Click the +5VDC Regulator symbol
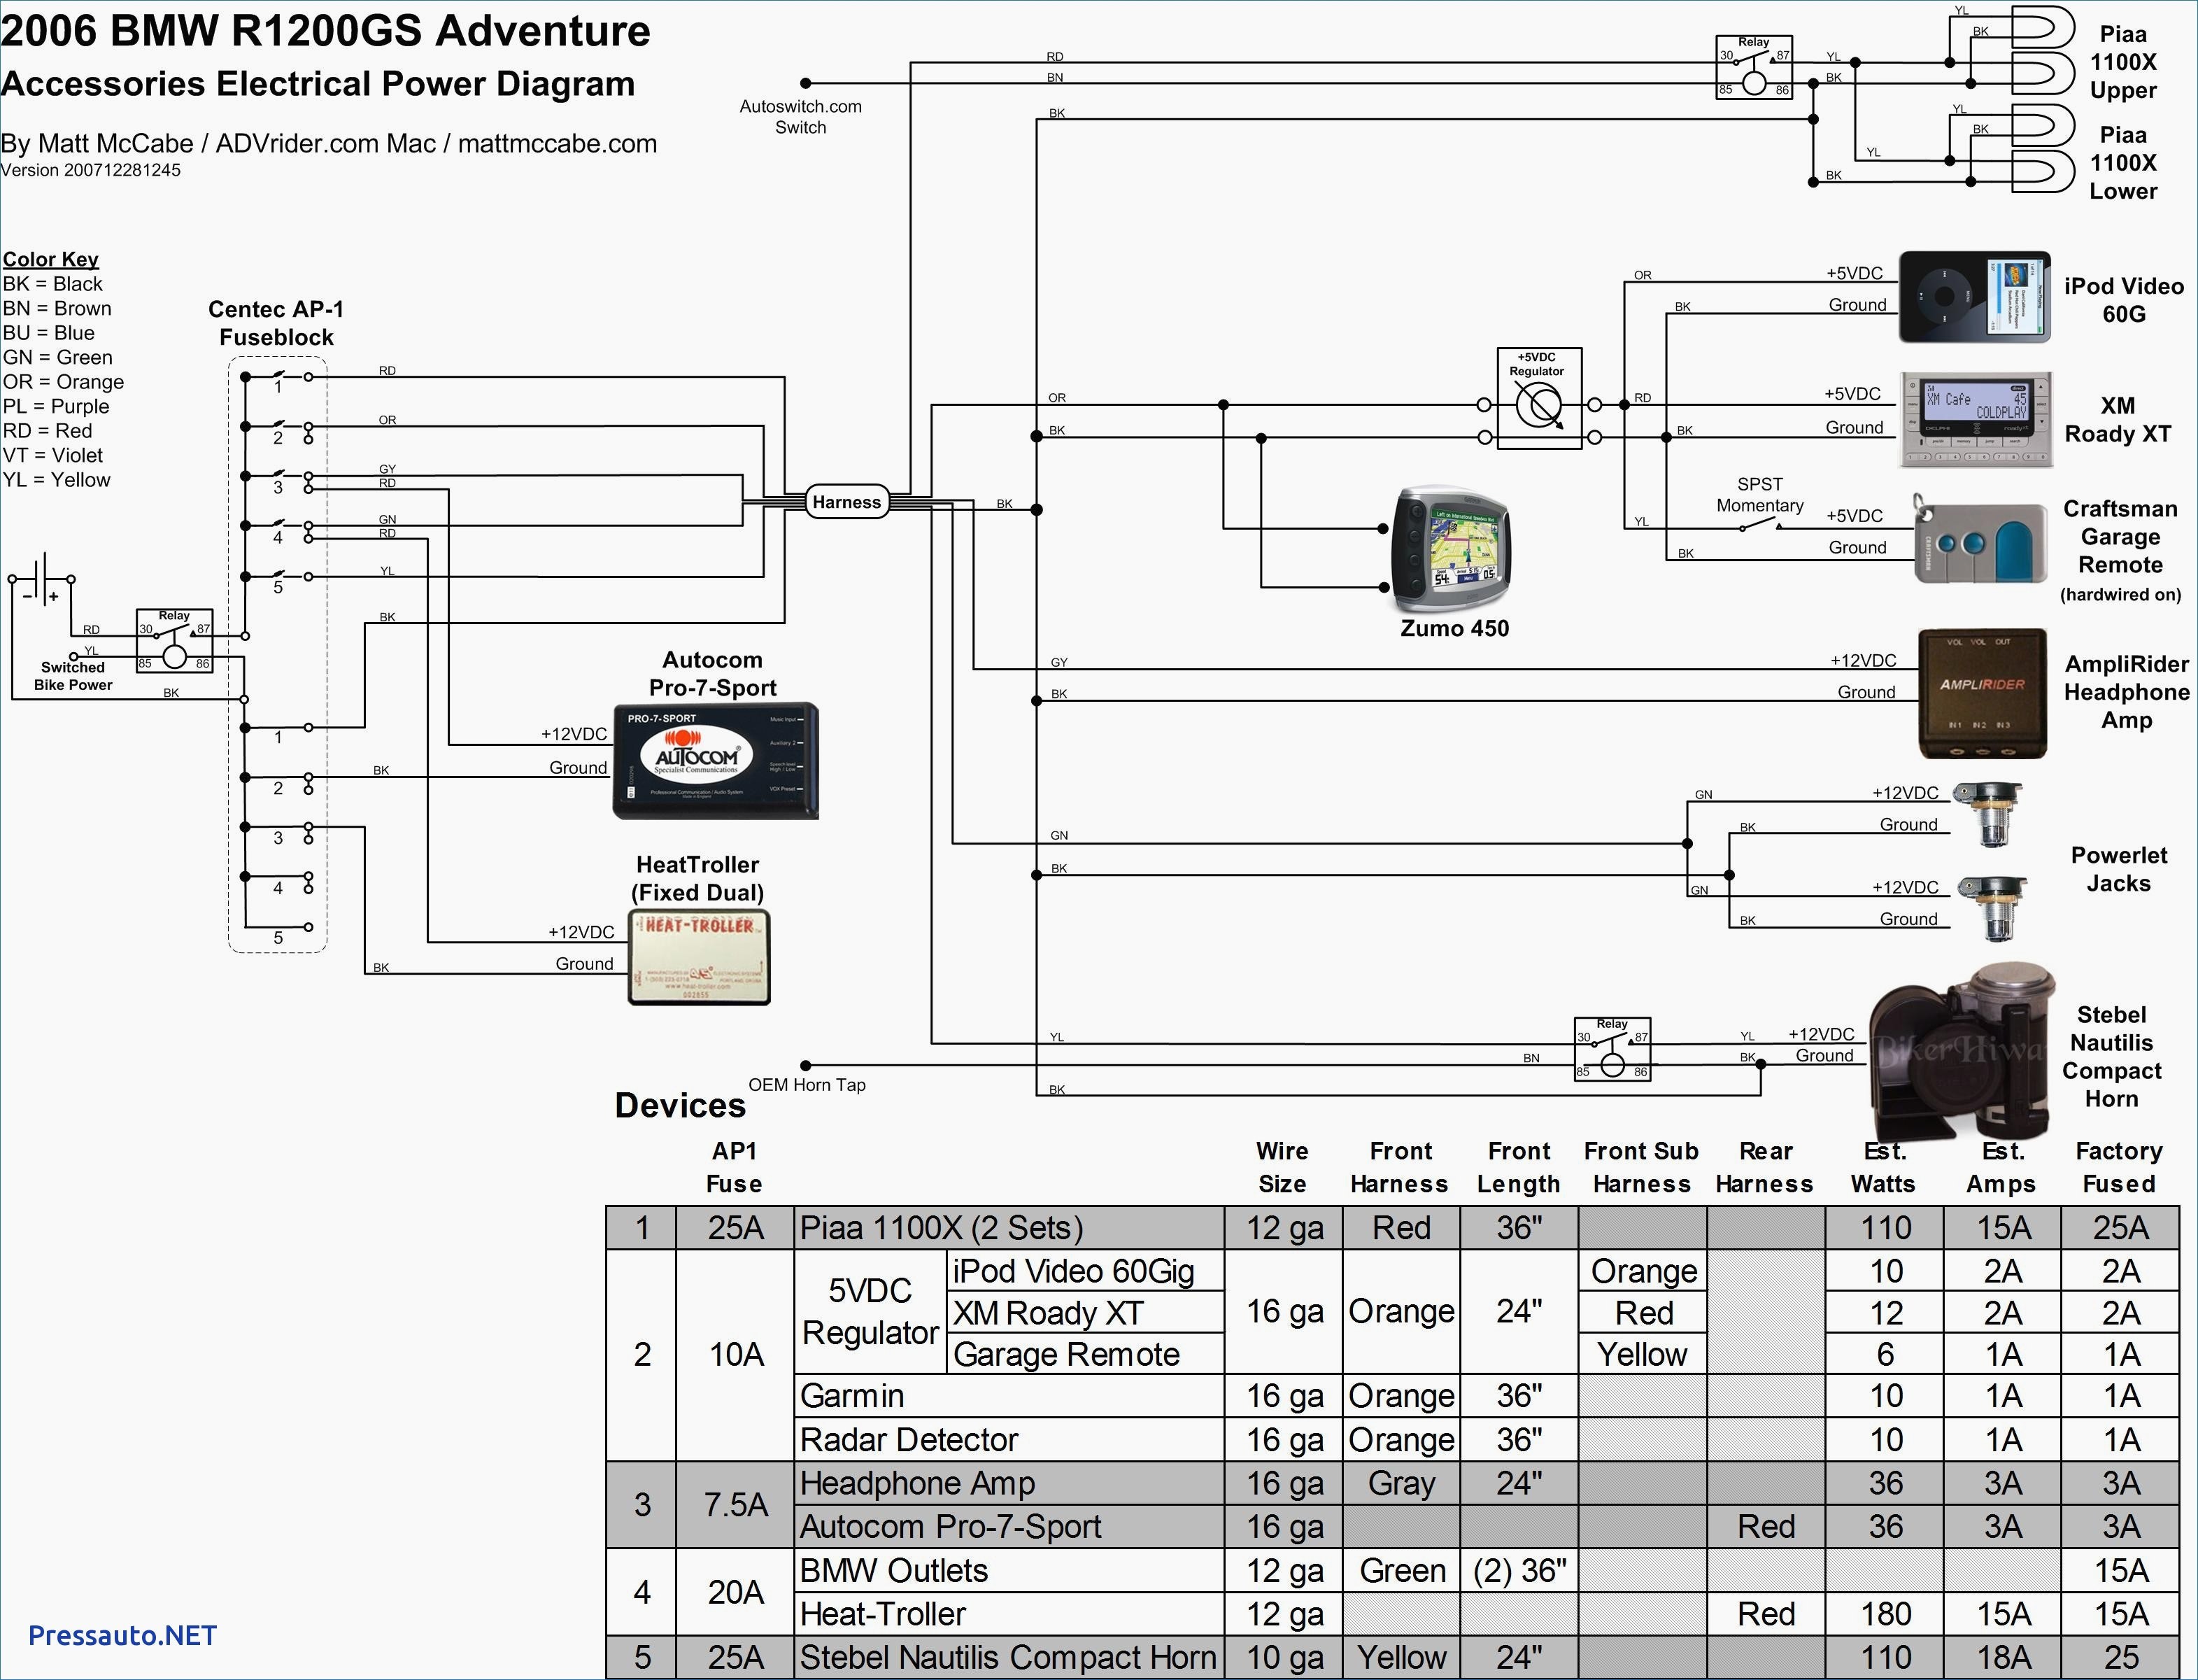2198x1680 pixels. 1539,398
